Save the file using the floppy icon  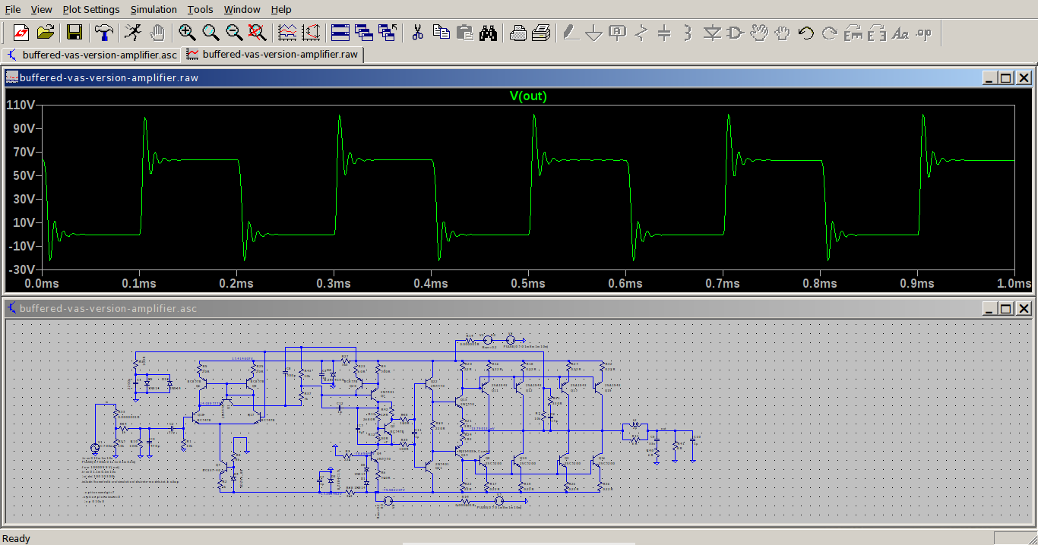click(74, 33)
